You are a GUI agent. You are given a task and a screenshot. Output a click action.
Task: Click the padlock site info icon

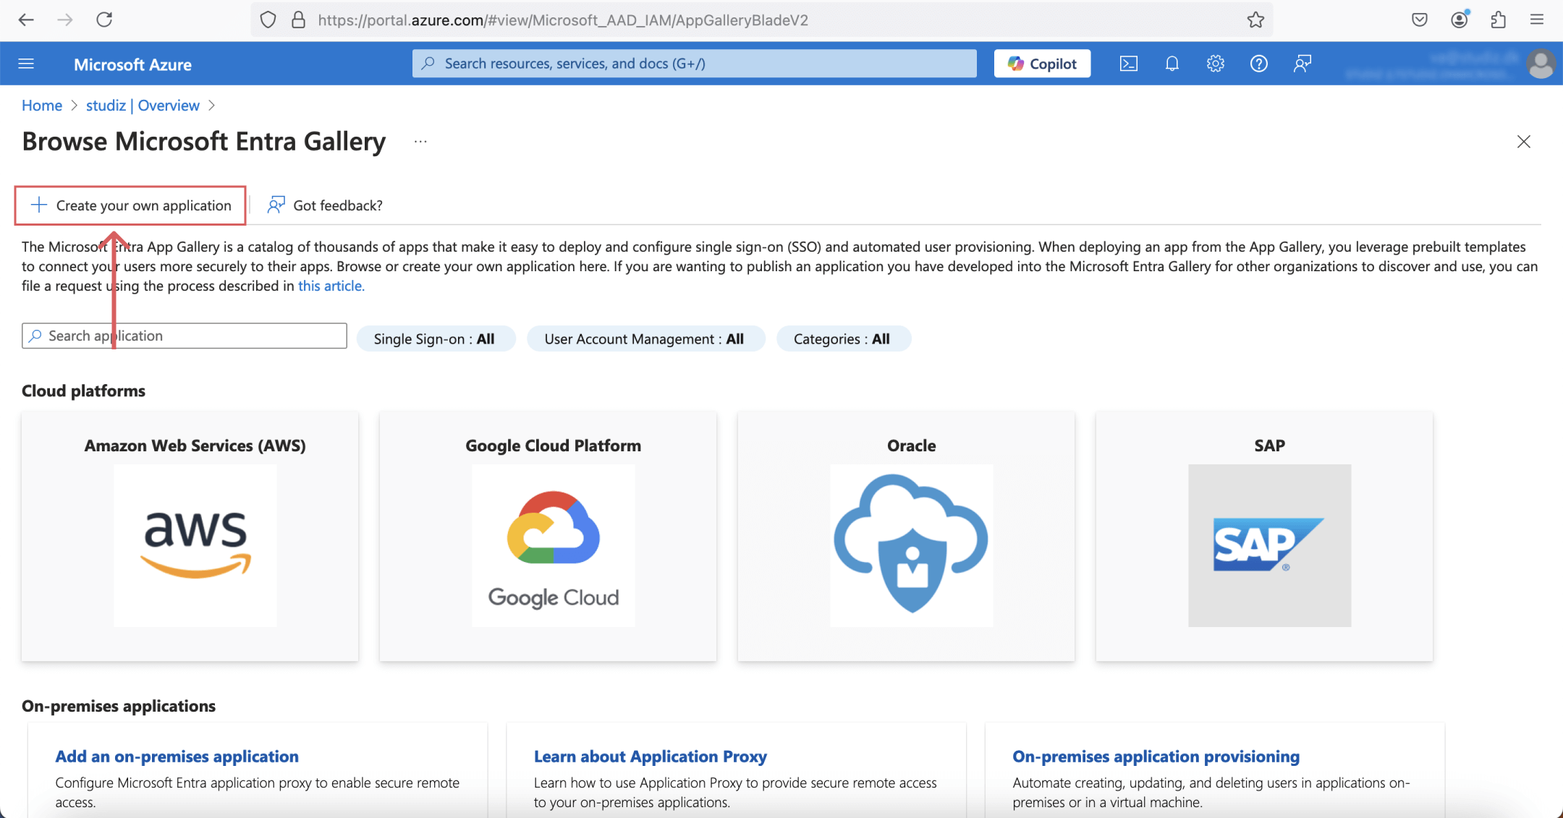[x=298, y=20]
